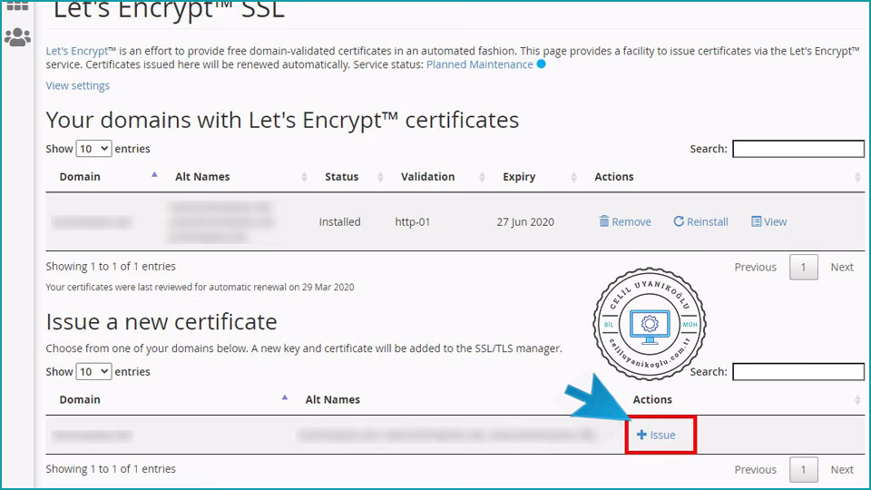The height and width of the screenshot is (490, 871).
Task: Open entries count dropdown for new certificate table
Action: pyautogui.click(x=93, y=372)
